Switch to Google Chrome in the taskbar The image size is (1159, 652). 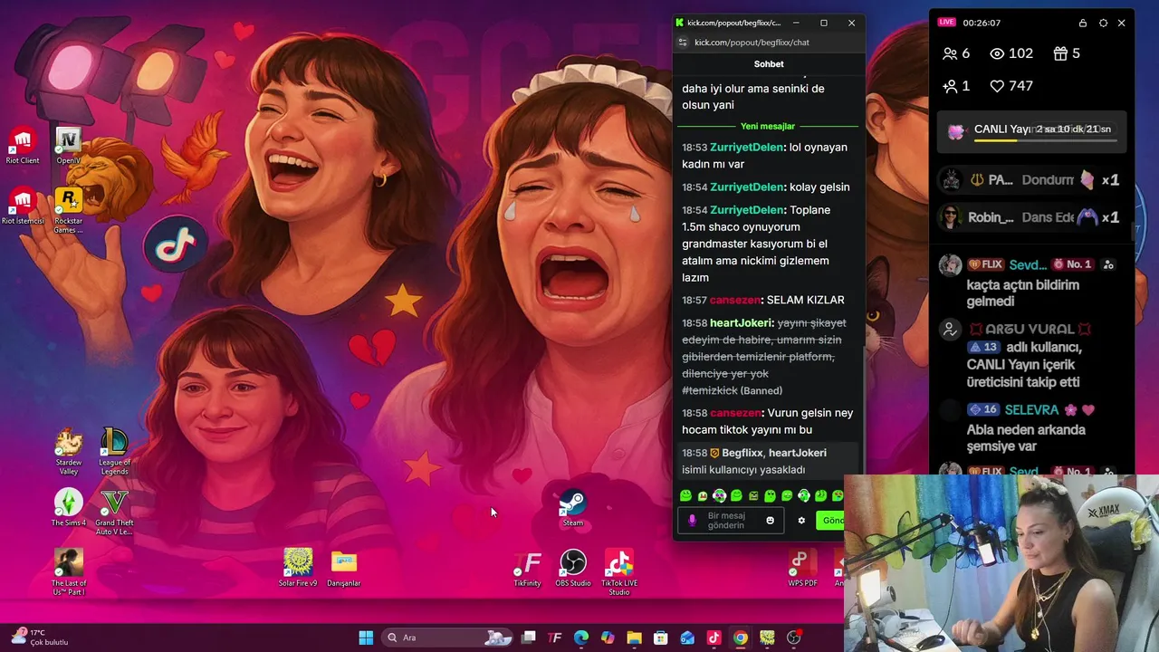coord(741,638)
